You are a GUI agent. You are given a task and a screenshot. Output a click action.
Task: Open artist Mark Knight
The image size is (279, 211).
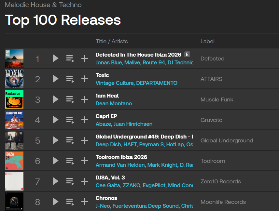tap(163, 165)
